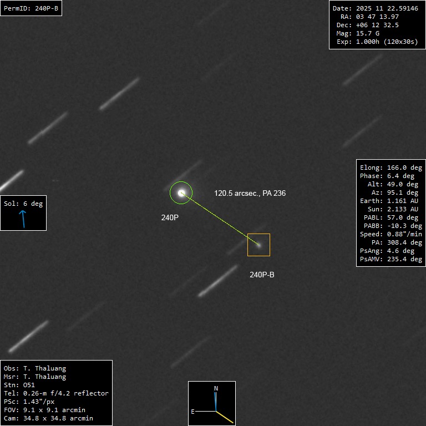The height and width of the screenshot is (426, 426).
Task: Click the "120.5 arcsec., PA 236" annotation
Action: point(250,193)
